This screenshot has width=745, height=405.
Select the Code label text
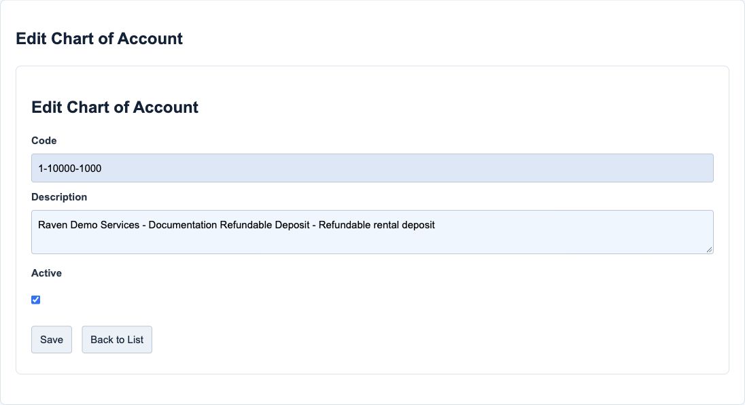pos(44,141)
